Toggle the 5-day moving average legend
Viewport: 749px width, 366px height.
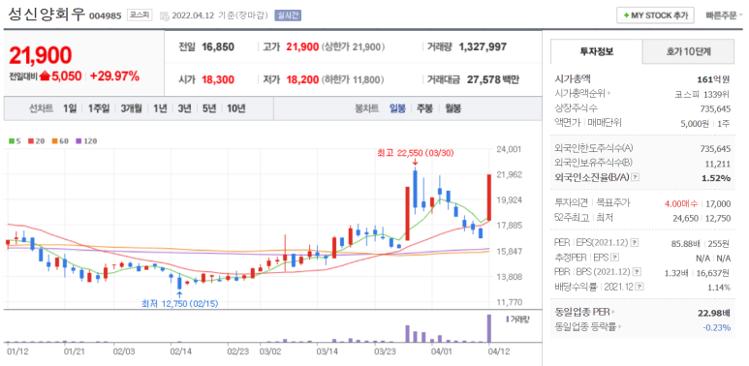15,140
